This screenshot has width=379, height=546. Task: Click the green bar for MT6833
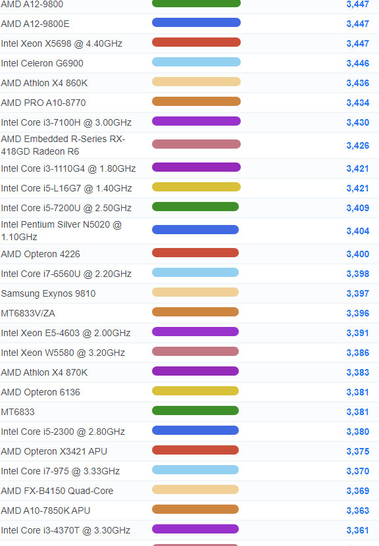click(195, 410)
